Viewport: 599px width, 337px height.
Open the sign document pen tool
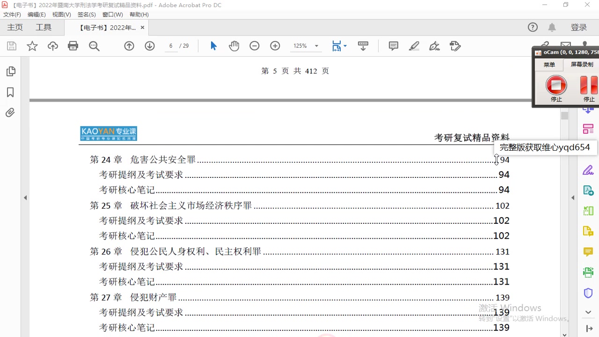point(435,46)
